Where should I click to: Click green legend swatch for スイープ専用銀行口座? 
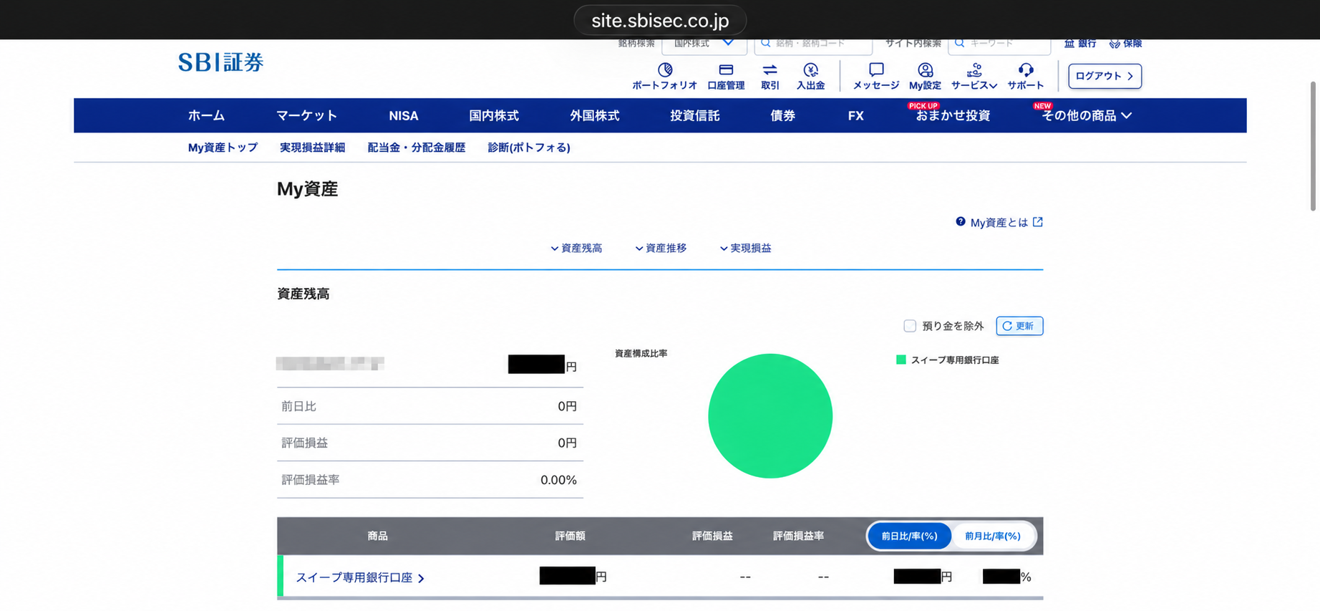click(901, 360)
